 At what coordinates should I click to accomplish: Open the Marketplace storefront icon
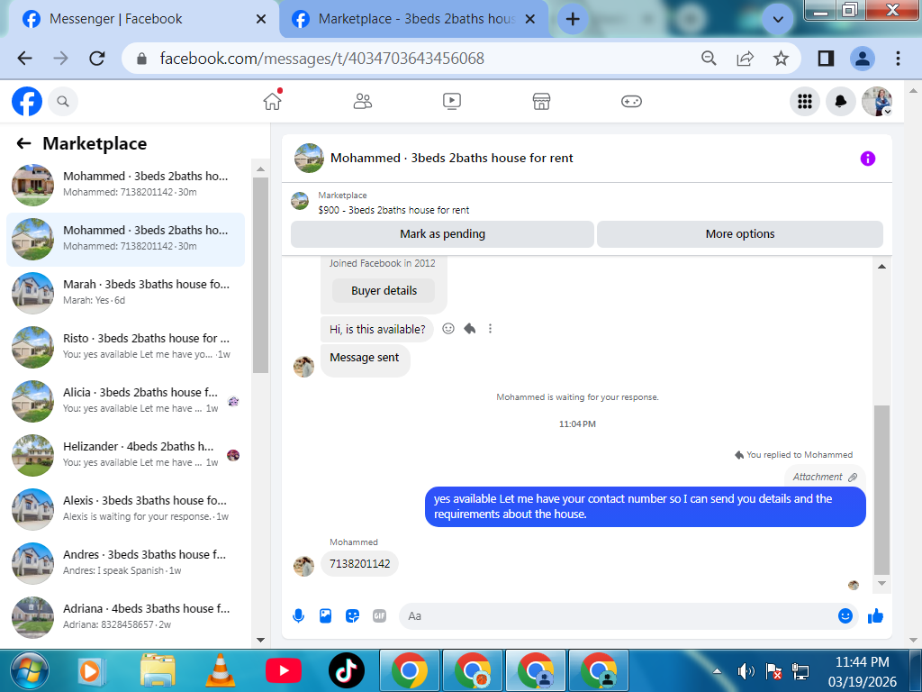pyautogui.click(x=541, y=101)
